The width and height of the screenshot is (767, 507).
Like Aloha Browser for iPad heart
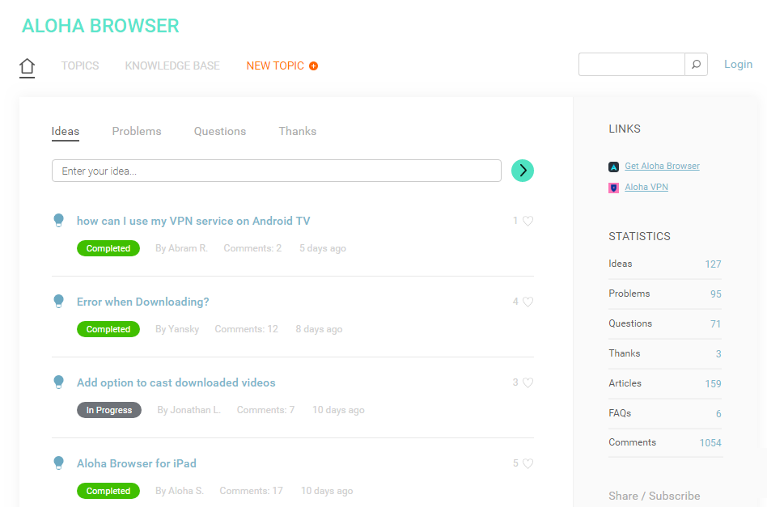[528, 463]
